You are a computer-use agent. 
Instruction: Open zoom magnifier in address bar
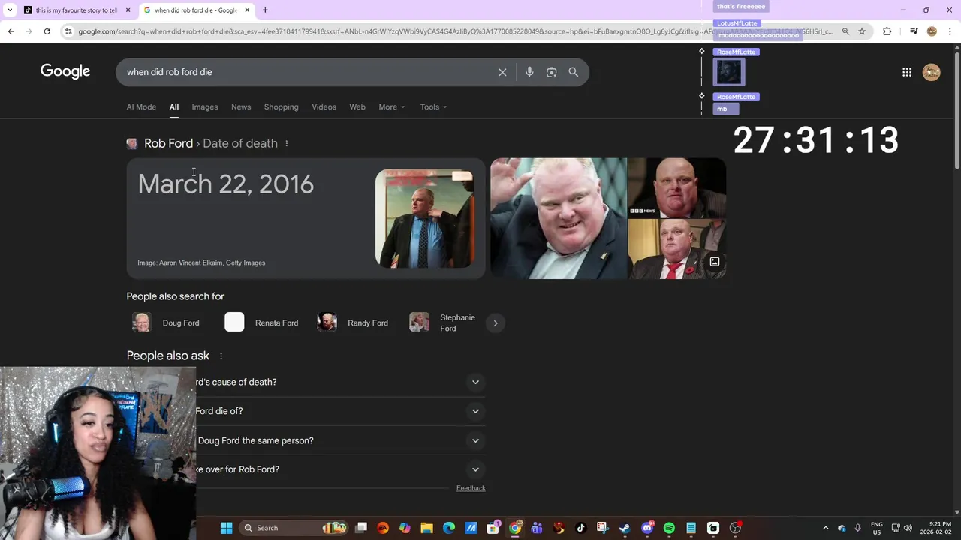click(845, 31)
